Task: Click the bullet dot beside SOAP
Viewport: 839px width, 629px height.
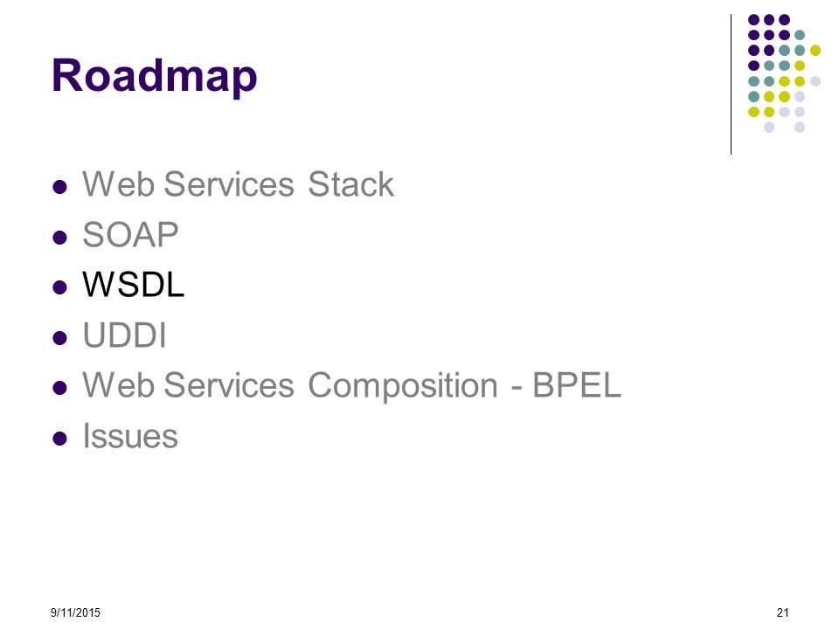Action: click(60, 238)
